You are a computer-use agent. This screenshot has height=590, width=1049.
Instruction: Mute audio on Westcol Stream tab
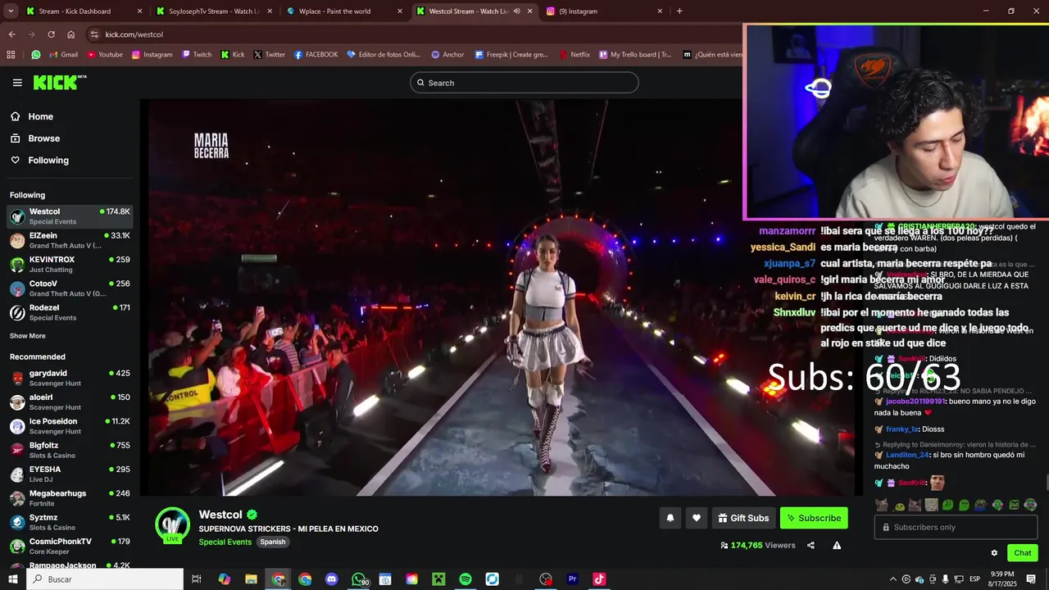pyautogui.click(x=516, y=11)
